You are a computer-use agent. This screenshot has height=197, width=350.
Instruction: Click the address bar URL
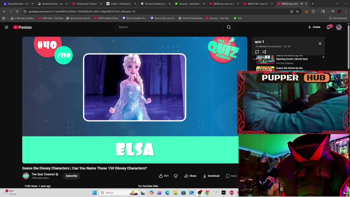click(x=82, y=11)
